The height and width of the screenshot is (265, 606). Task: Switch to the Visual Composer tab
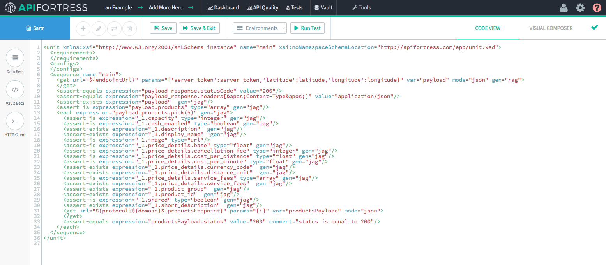(x=550, y=28)
